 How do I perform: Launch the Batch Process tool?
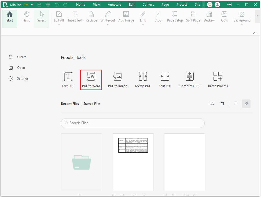point(218,79)
